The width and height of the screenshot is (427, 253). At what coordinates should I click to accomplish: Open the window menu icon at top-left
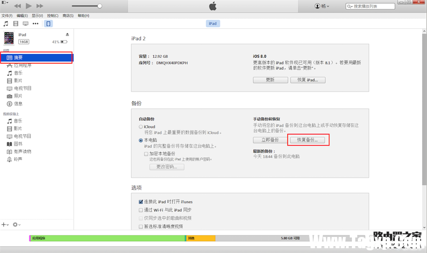point(5,3)
